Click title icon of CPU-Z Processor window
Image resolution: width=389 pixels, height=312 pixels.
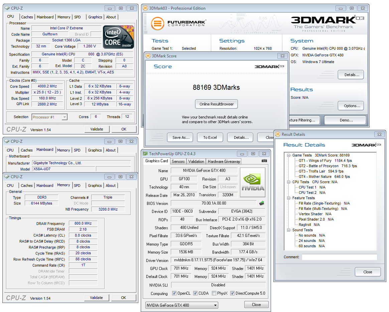tap(7, 8)
